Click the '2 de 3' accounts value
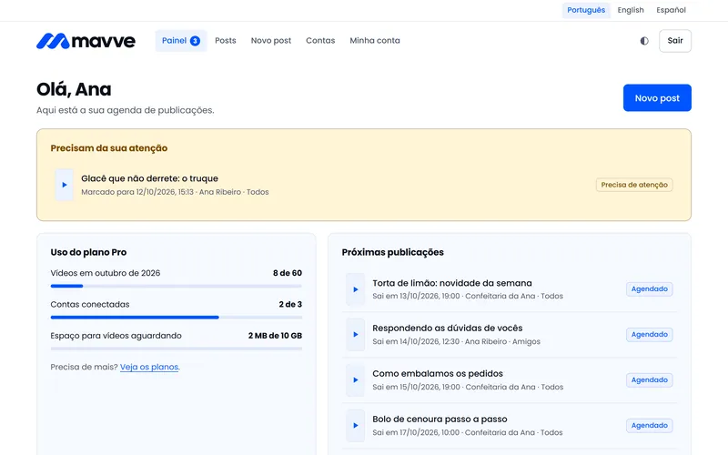728x455 pixels. point(290,305)
